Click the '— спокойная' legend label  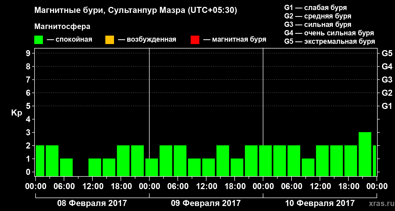(x=70, y=40)
